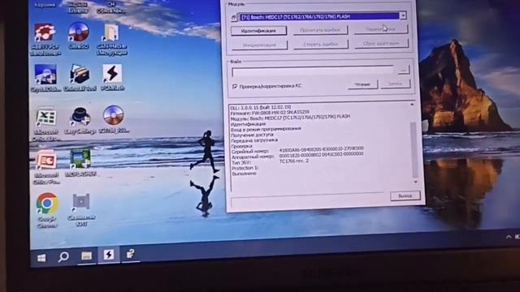520x292 pixels.
Task: Open the green picture desktop shortcut
Action: click(80, 163)
